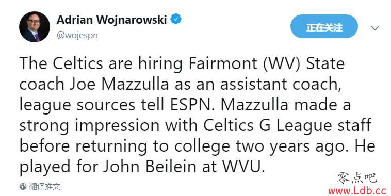
Task: Click the 零点吧 watermark logo
Action: coord(357,178)
